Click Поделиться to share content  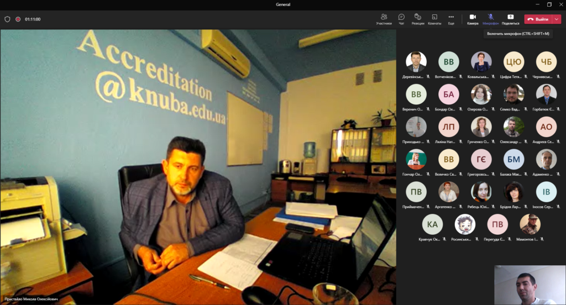(x=510, y=19)
